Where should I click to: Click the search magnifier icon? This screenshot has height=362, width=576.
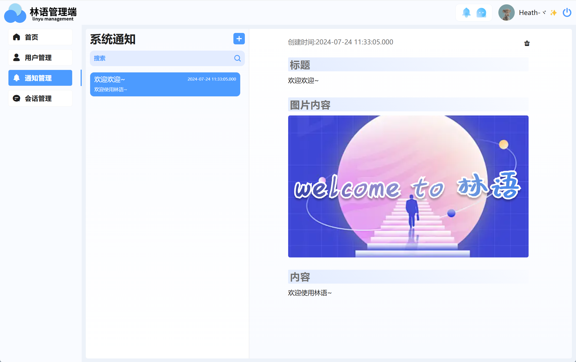click(x=237, y=58)
